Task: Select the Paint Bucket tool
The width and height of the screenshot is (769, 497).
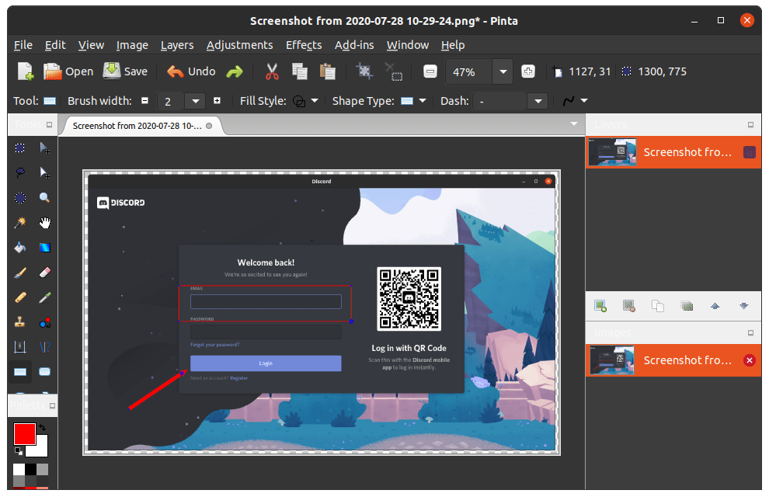Action: pyautogui.click(x=19, y=247)
